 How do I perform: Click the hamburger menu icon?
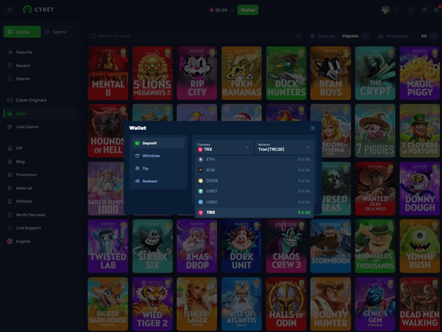[x=10, y=10]
